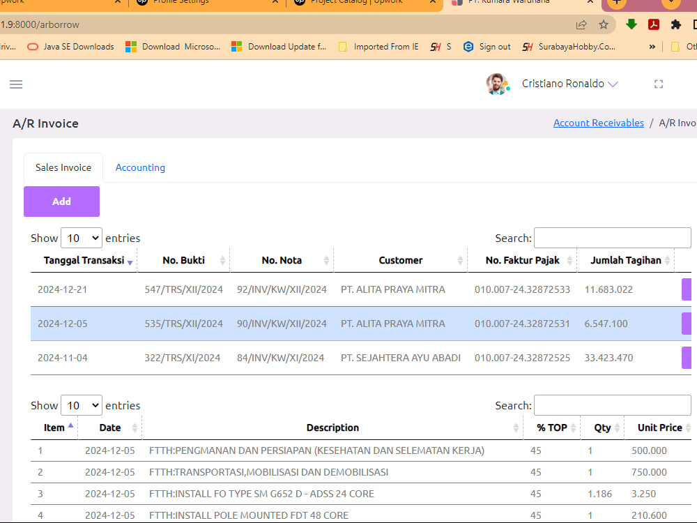Expand the Cristiano Ronaldo user dropdown
Screen dimensions: 697x523
569,84
